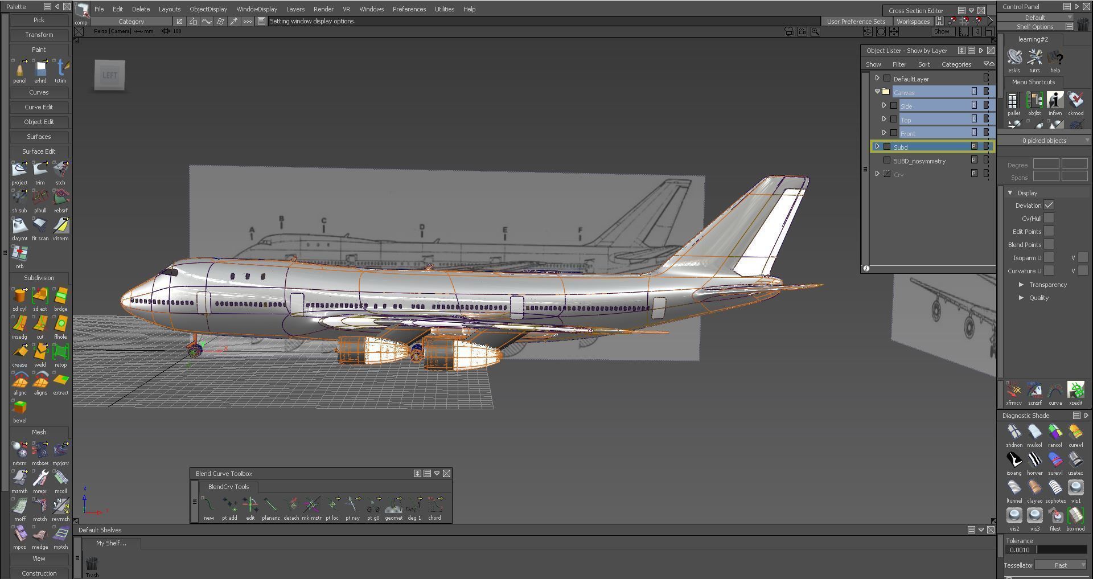
Task: Select the pencil paint tool
Action: coord(19,69)
